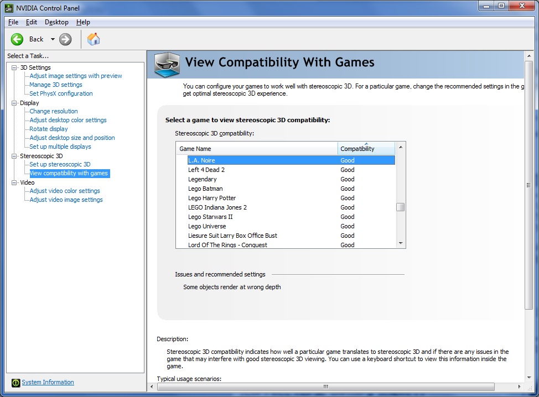Open the Help menu
The width and height of the screenshot is (539, 397).
(x=83, y=22)
